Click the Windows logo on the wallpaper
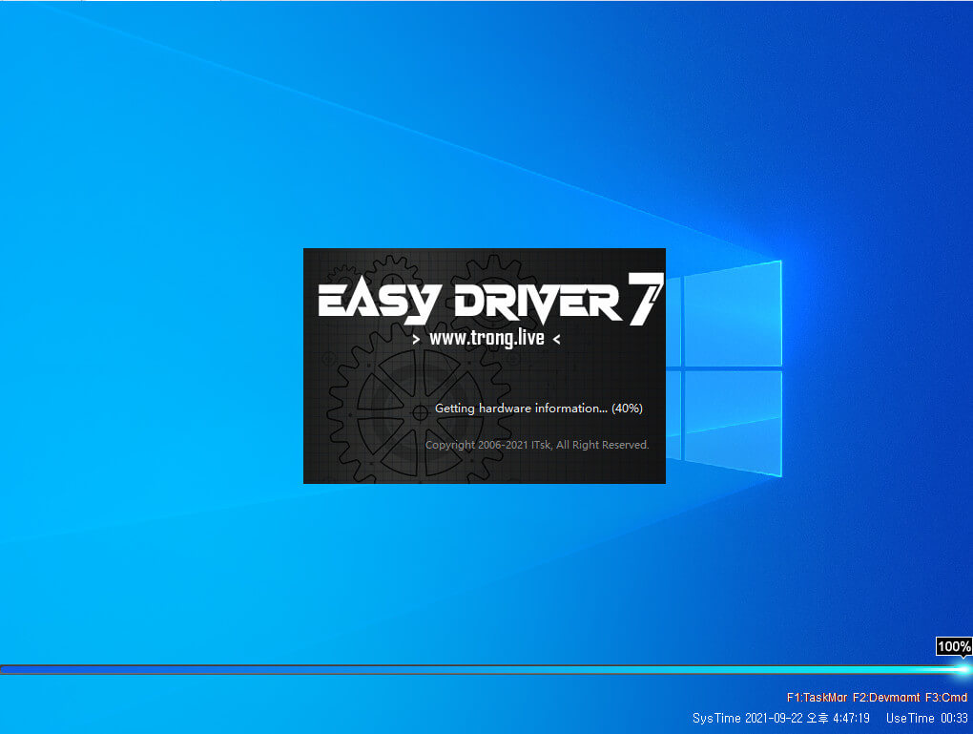Image resolution: width=973 pixels, height=734 pixels. pyautogui.click(x=723, y=368)
